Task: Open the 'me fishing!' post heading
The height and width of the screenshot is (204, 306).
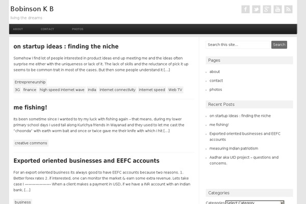Action: (x=30, y=108)
